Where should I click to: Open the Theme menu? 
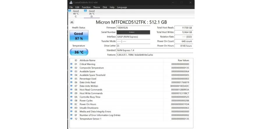(97, 7)
